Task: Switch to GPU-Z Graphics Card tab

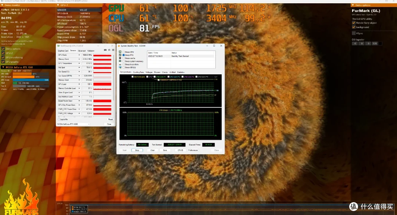Action: tap(63, 51)
